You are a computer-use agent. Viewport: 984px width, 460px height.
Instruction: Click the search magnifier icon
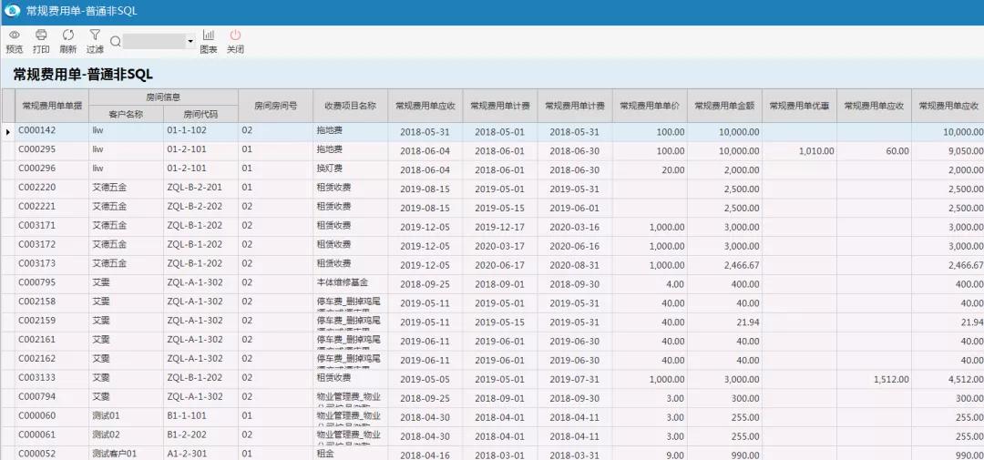(x=116, y=41)
